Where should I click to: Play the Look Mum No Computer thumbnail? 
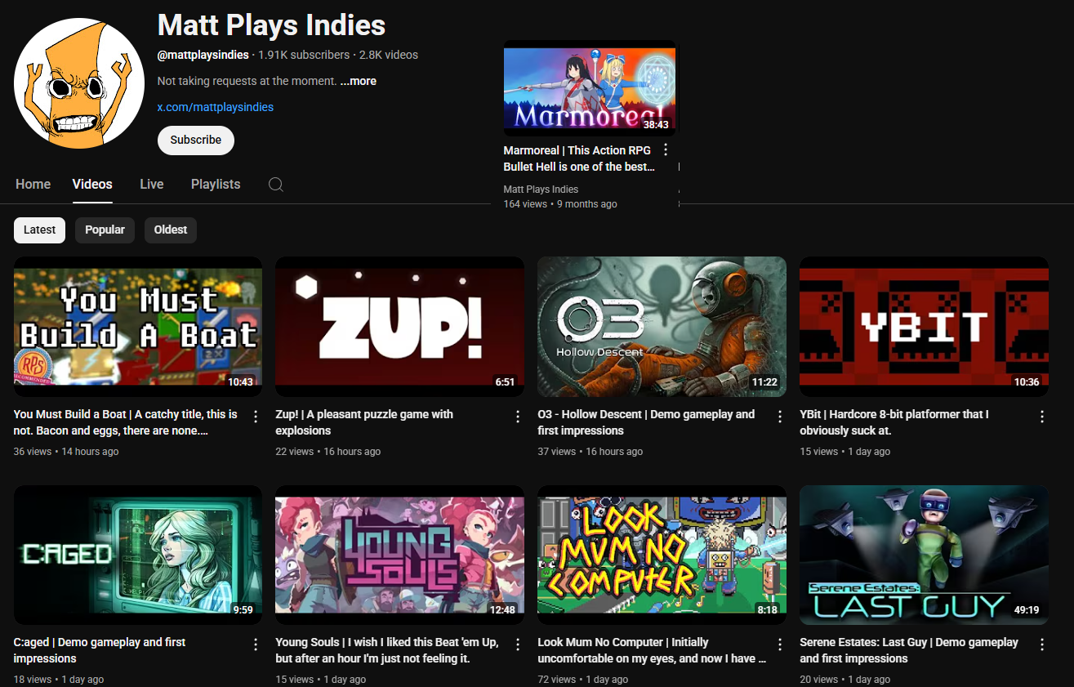[x=662, y=555]
